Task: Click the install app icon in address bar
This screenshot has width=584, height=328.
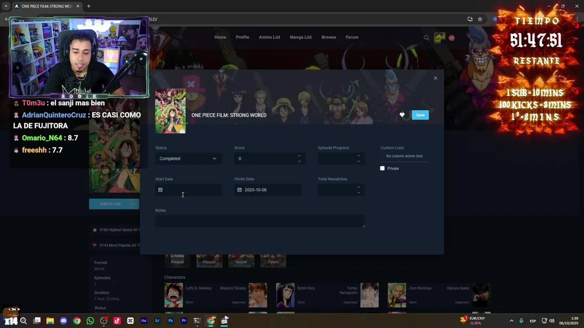Action: pyautogui.click(x=470, y=19)
